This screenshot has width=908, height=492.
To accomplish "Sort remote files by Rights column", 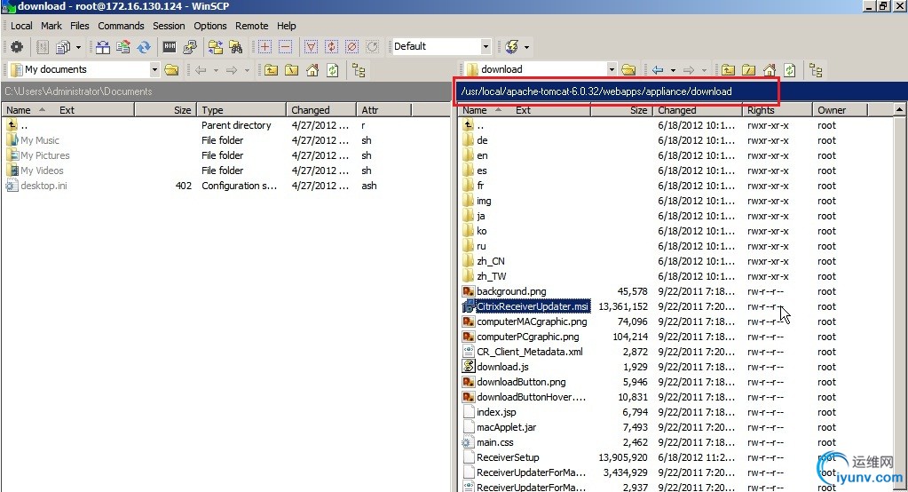I will coord(777,110).
